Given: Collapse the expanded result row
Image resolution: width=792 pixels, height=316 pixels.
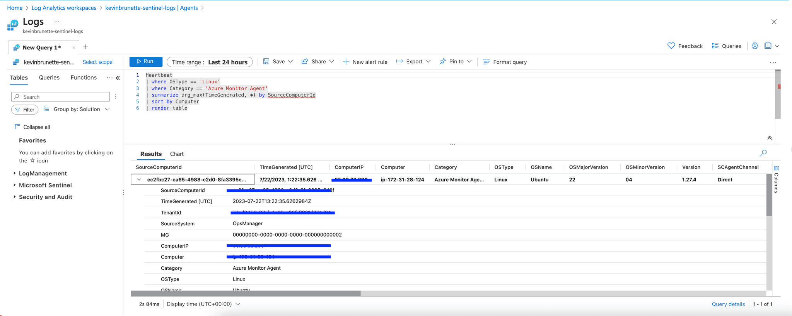Looking at the screenshot, I should 139,179.
